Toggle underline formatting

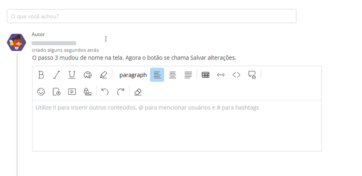click(x=72, y=75)
